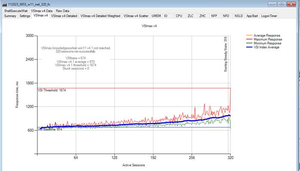Click the 'Starting Steady State: 316' marker
Image resolution: width=300 pixels, height=171 pixels.
pos(226,54)
